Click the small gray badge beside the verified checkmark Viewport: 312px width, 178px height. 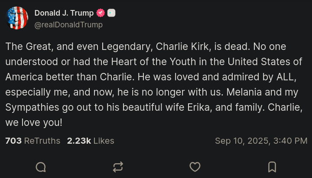tap(111, 13)
